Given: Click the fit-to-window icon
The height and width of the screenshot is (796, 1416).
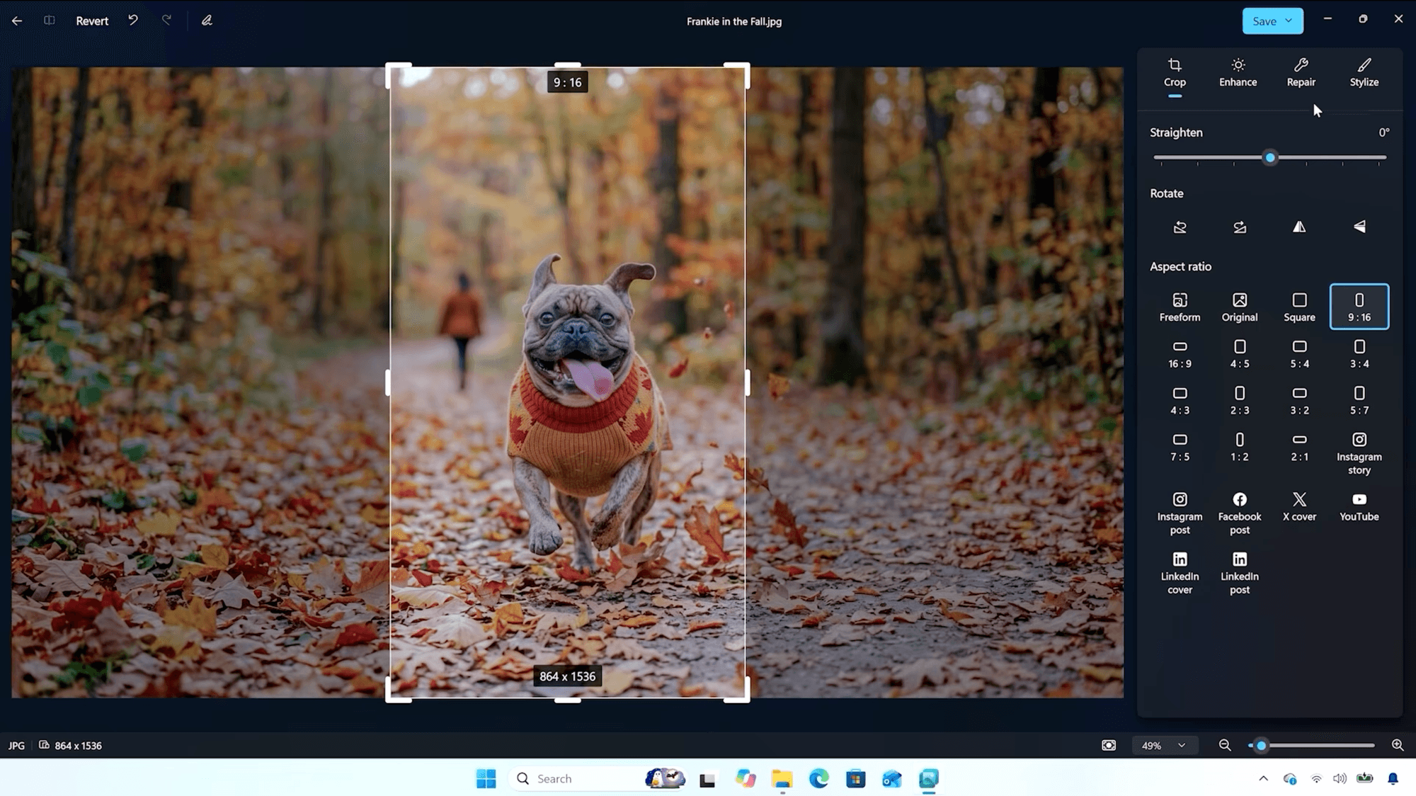Looking at the screenshot, I should [x=1109, y=745].
